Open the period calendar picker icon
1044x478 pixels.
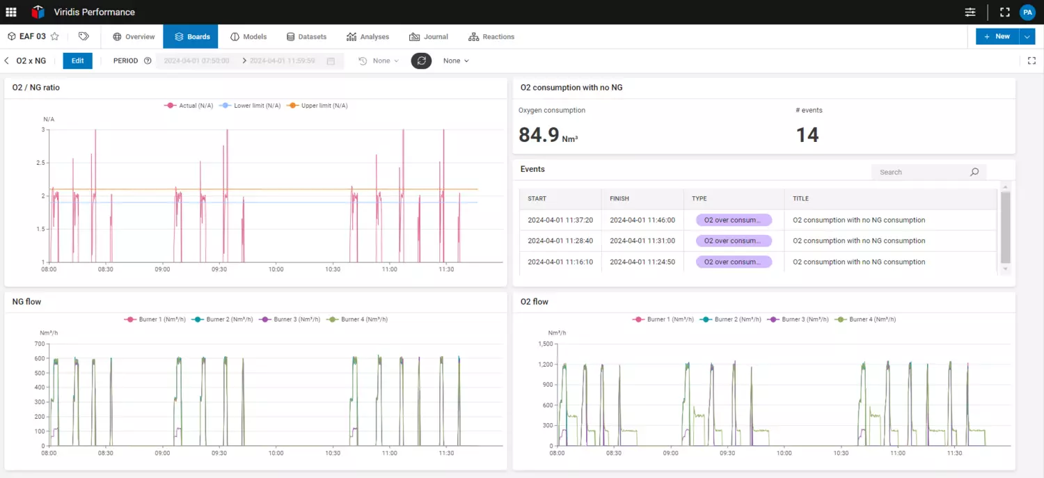pyautogui.click(x=331, y=61)
